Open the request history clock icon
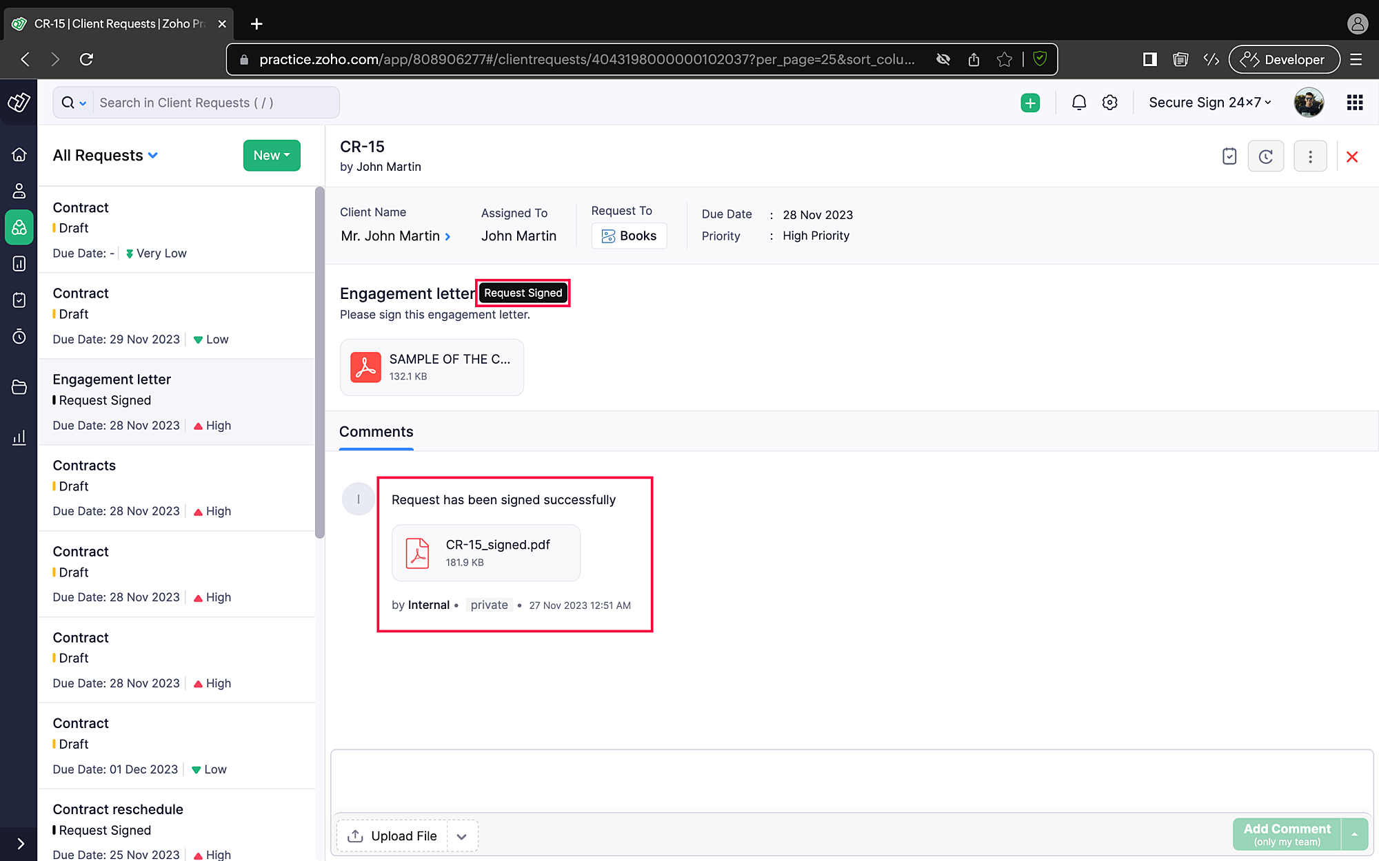 [1265, 156]
